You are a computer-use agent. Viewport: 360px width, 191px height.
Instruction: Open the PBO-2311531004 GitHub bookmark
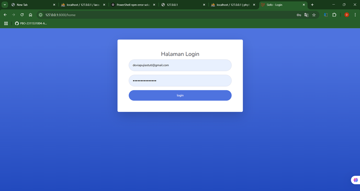(31, 23)
